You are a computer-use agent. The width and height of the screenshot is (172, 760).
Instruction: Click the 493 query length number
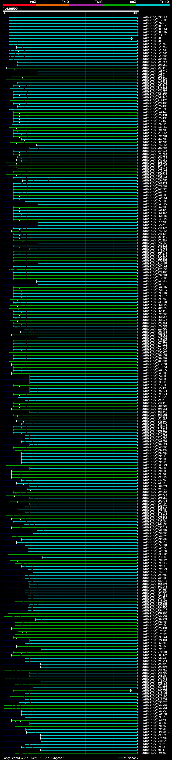[135, 13]
